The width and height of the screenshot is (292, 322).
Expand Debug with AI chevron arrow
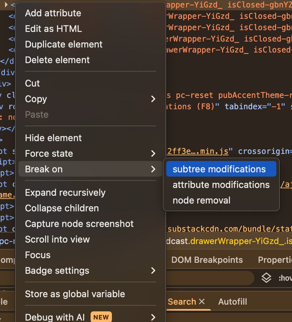153,317
